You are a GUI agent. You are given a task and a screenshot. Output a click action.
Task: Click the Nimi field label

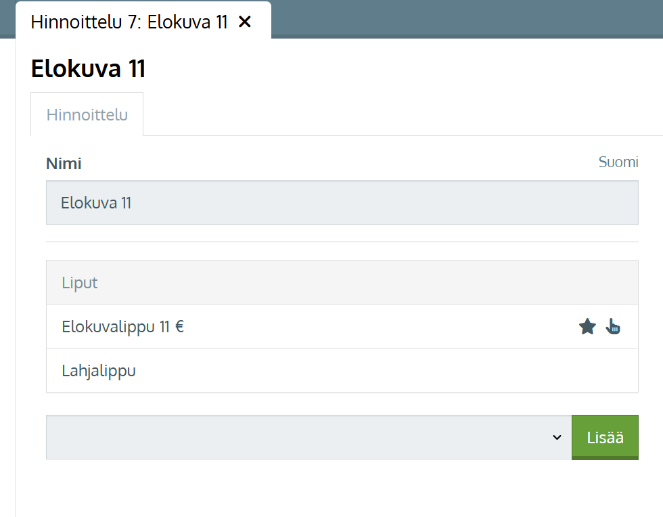tap(64, 164)
